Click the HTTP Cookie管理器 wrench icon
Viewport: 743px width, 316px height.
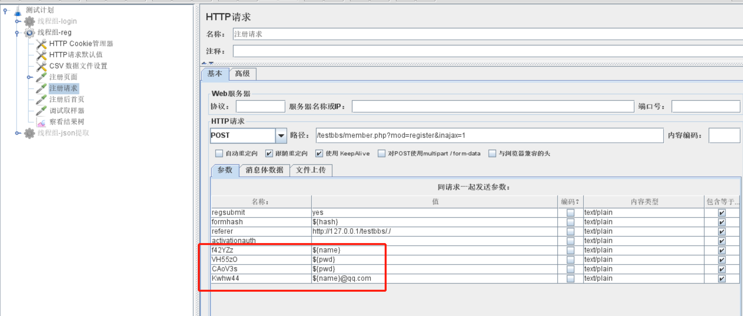pos(41,44)
